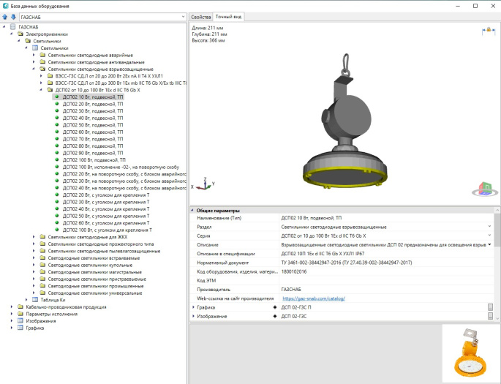Click the ГАЗСНАБ database root icon
This screenshot has height=384, width=501.
tap(12, 26)
